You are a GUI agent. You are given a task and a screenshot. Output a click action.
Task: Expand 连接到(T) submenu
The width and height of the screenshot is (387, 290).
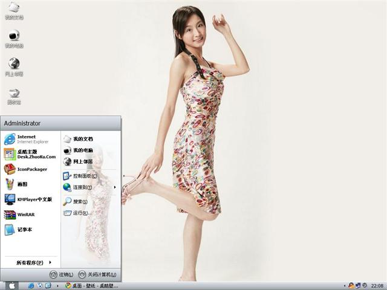click(x=89, y=187)
